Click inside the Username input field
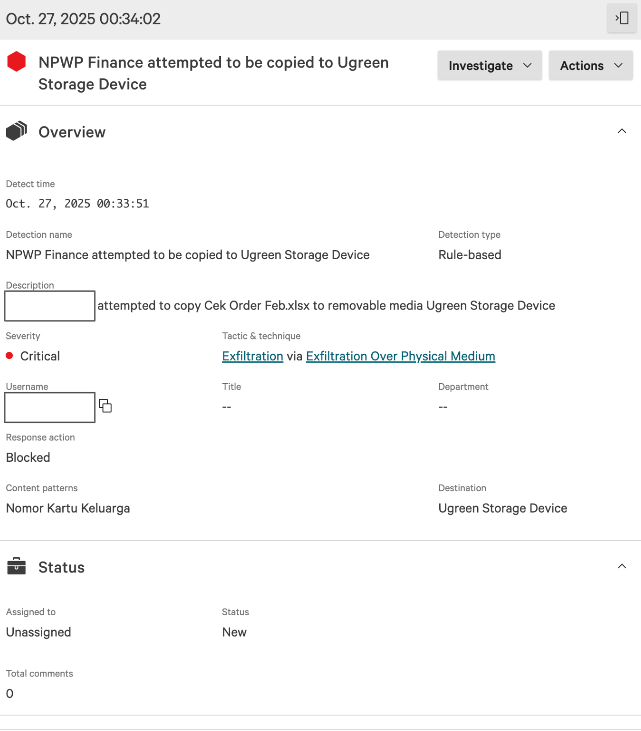This screenshot has width=641, height=731. pos(49,407)
